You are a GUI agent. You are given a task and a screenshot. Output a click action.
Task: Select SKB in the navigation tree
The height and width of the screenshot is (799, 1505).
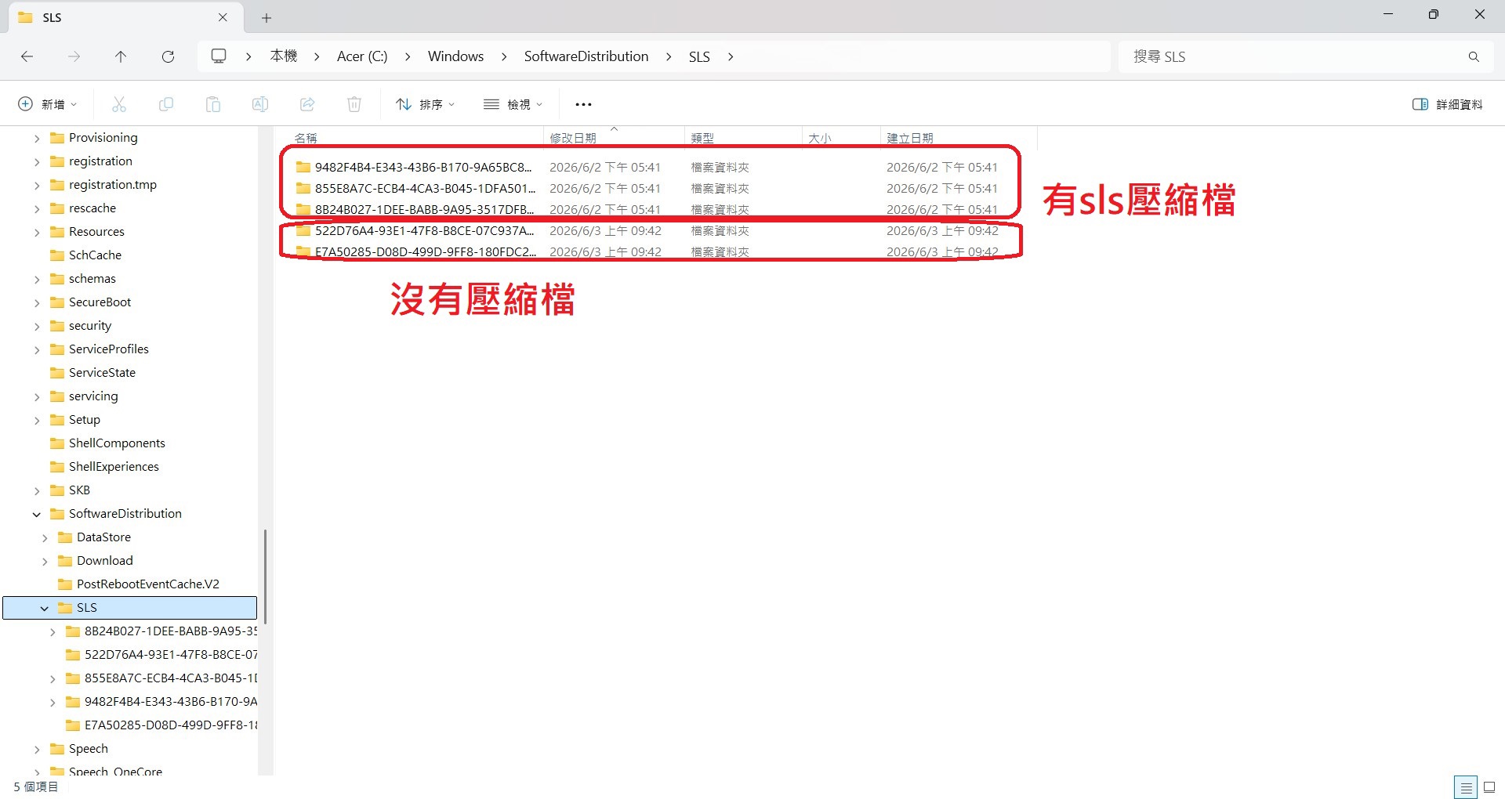coord(79,490)
